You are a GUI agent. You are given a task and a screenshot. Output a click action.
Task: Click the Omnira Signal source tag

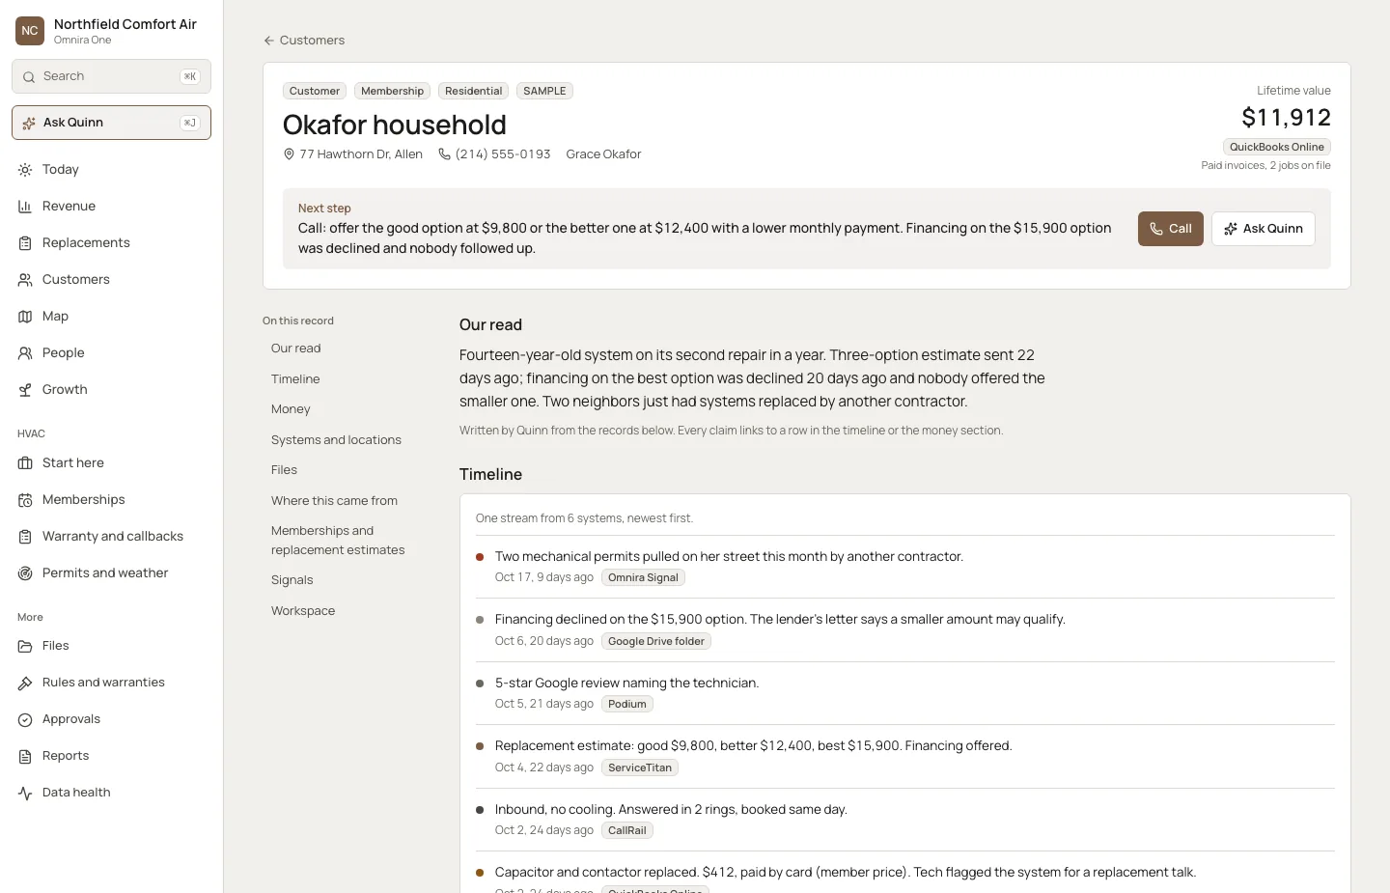click(643, 577)
